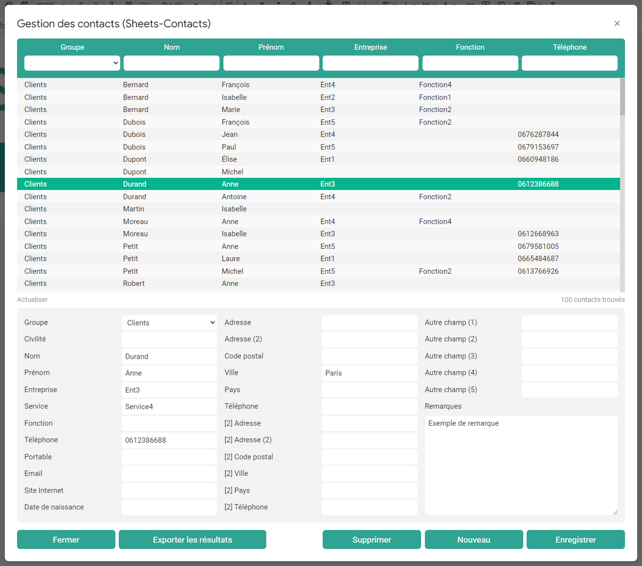
Task: Click the Autre champ (1) field
Action: 570,323
